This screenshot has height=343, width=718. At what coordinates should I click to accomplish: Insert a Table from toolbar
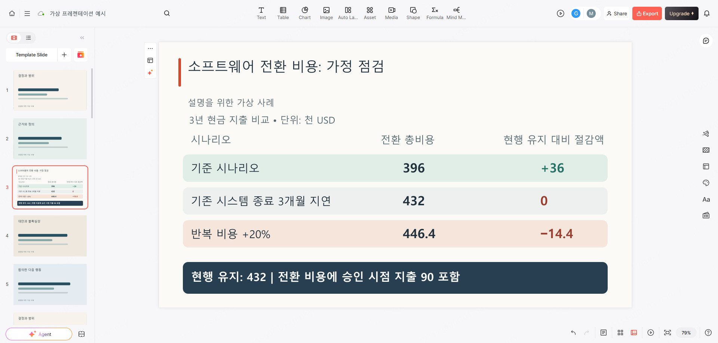point(283,13)
